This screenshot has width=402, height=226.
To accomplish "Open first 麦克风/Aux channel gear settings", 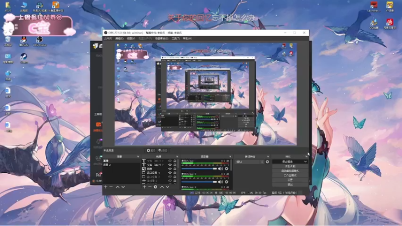I will [227, 169].
